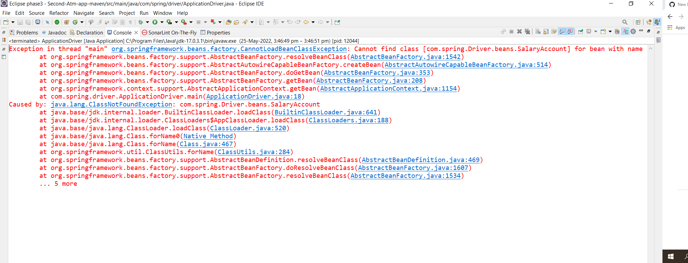Toggle Pin Console button

(581, 32)
